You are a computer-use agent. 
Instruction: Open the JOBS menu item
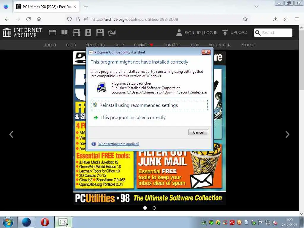click(x=194, y=45)
